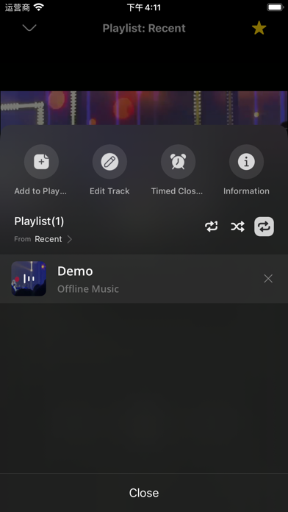Click the Offline Music subtitle
The width and height of the screenshot is (288, 512).
tap(88, 289)
